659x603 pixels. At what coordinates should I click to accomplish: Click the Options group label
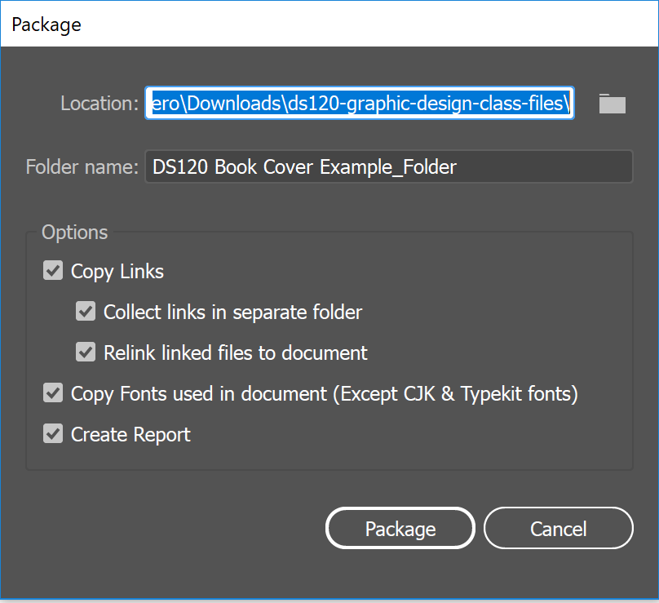tap(73, 232)
